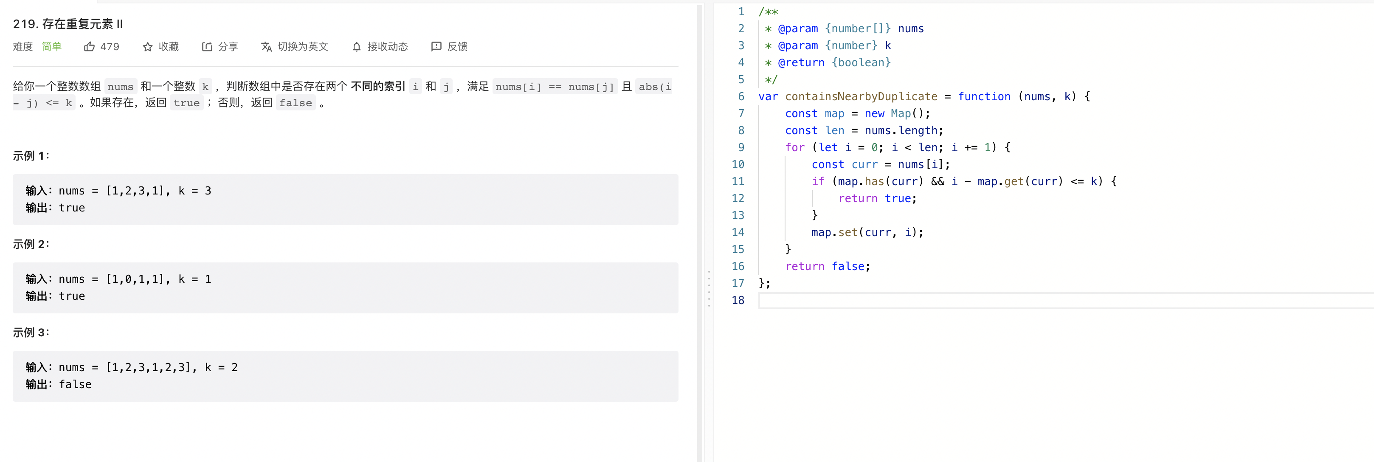Viewport: 1374px width, 462px height.
Task: Click example input nums = [1,2,3,1,2,3], k = 2
Action: (148, 368)
